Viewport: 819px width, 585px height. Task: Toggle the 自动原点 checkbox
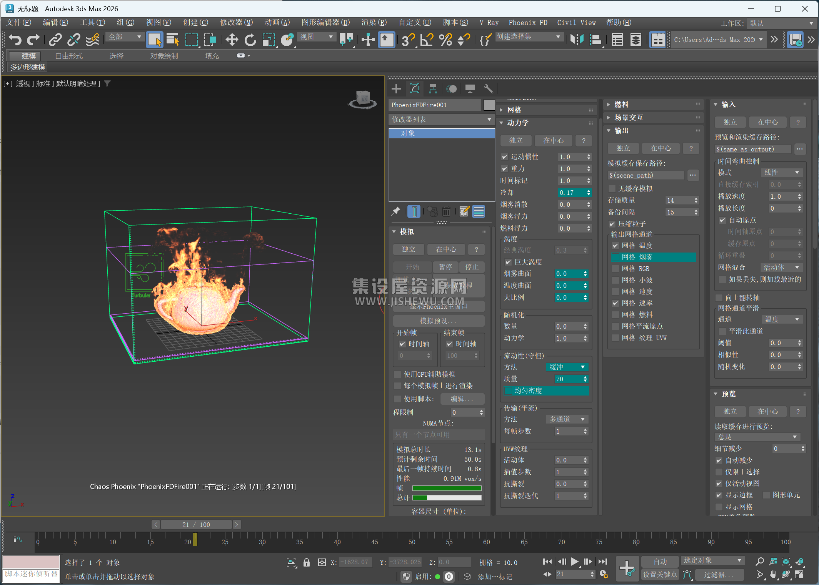coord(722,220)
